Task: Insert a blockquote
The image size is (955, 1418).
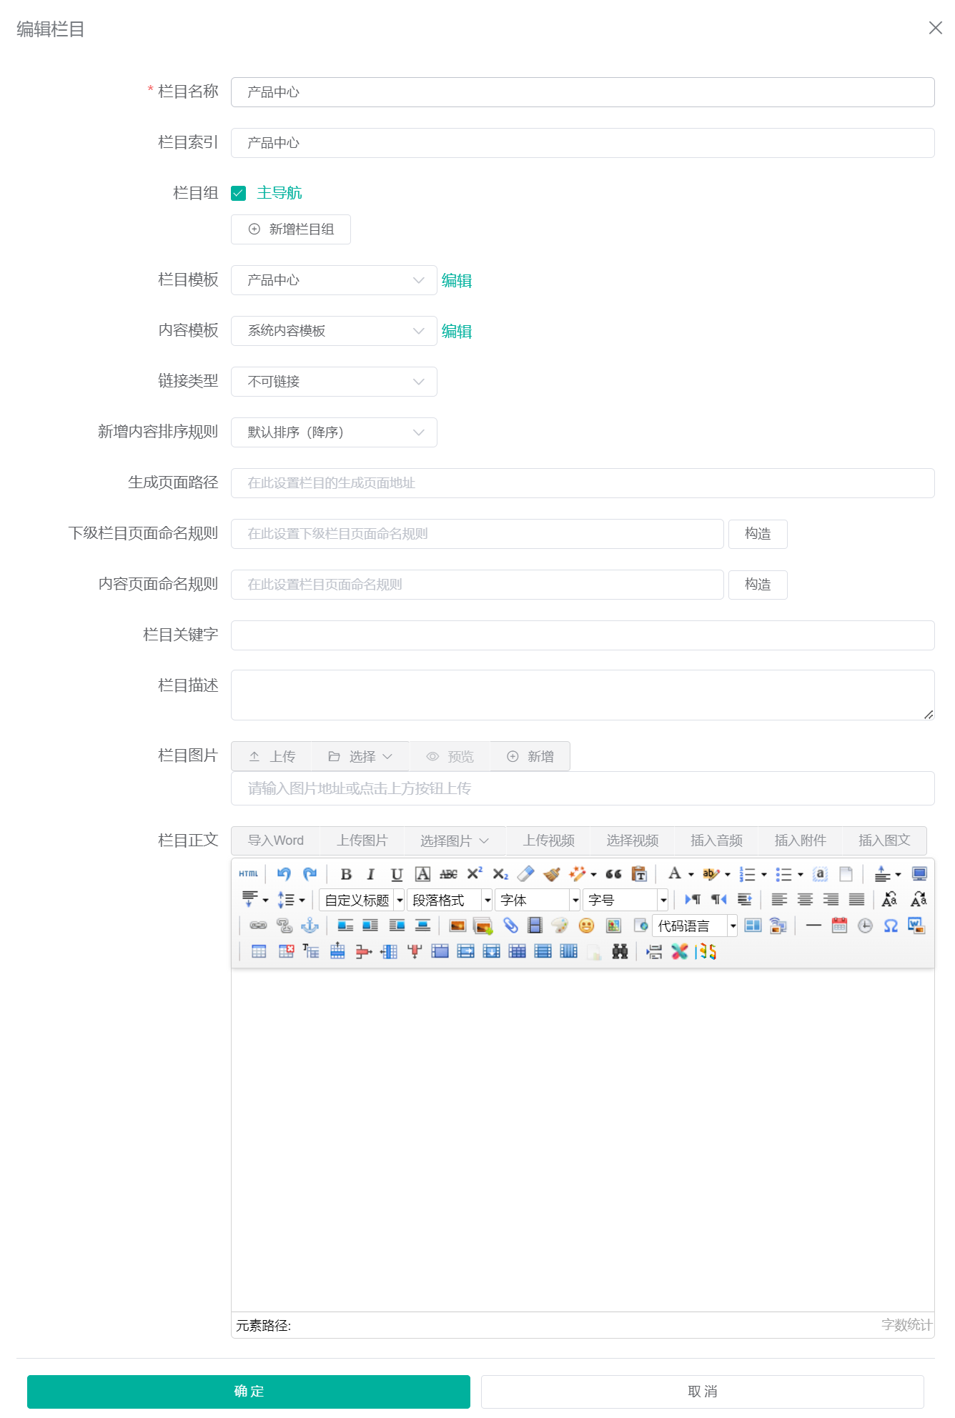Action: pos(613,874)
